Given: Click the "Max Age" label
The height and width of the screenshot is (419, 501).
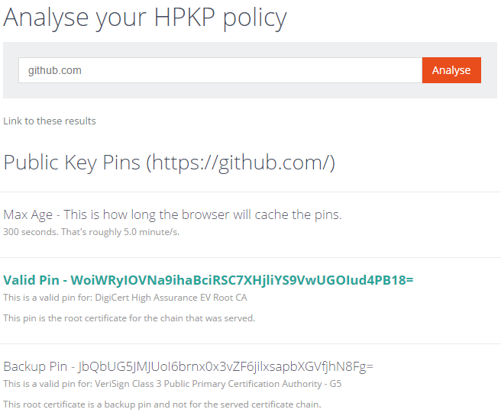Looking at the screenshot, I should click(x=28, y=214).
